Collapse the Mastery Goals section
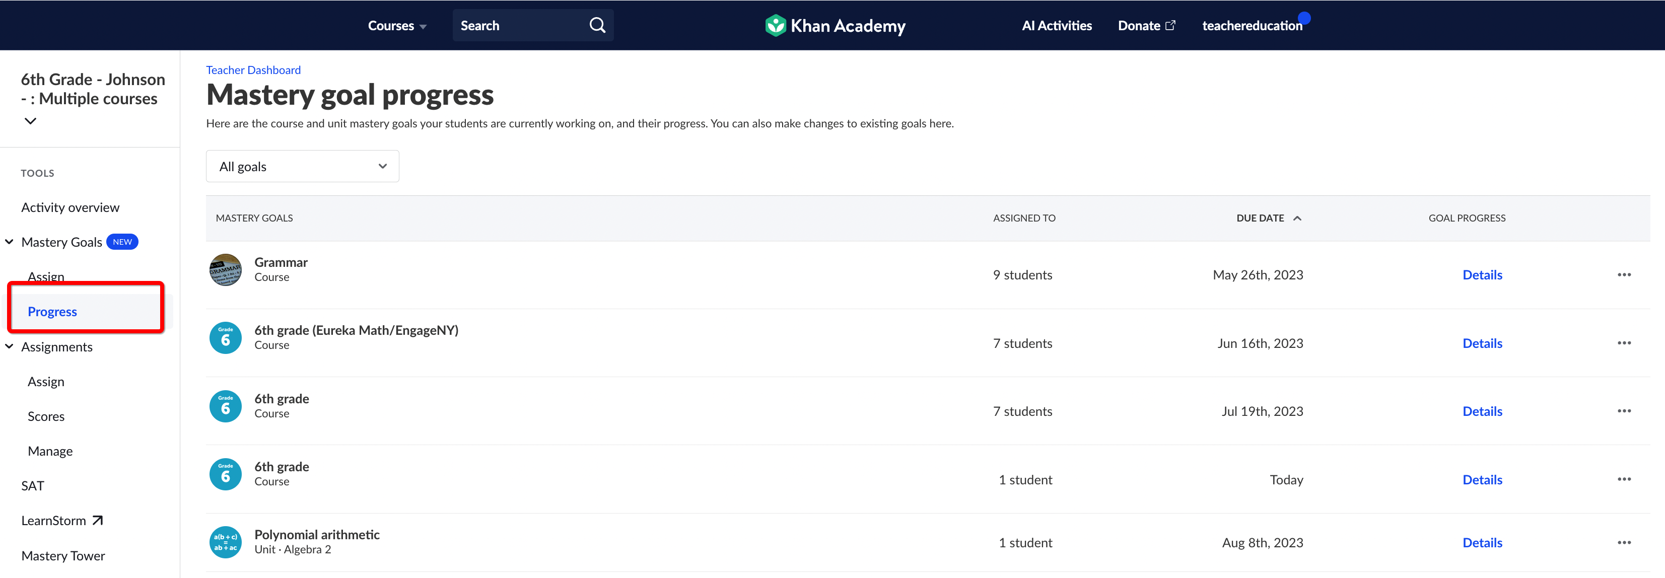 point(9,242)
